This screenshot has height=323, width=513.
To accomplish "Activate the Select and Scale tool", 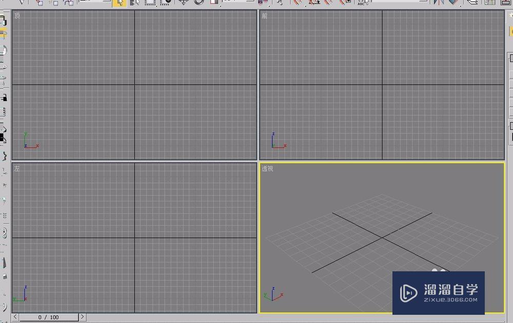I will pyautogui.click(x=214, y=3).
